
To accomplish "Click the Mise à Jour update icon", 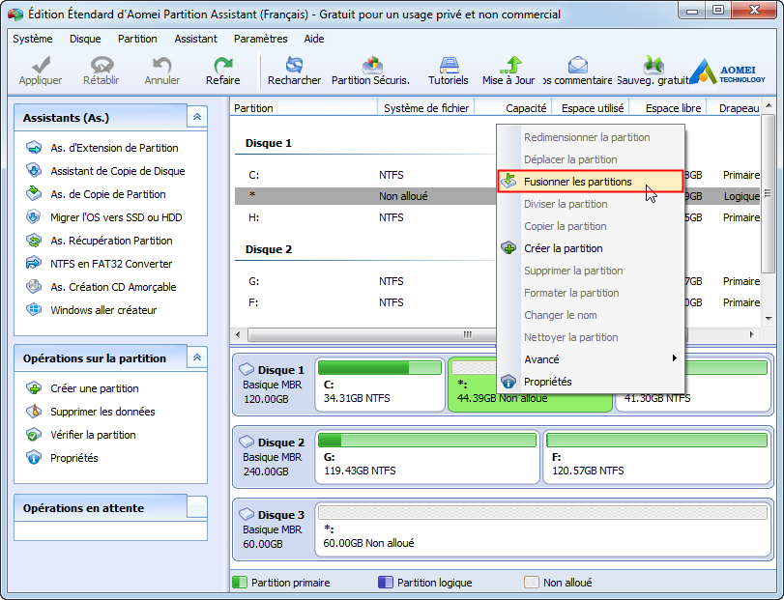I will point(510,65).
